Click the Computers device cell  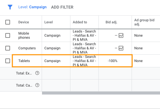coord(27,48)
